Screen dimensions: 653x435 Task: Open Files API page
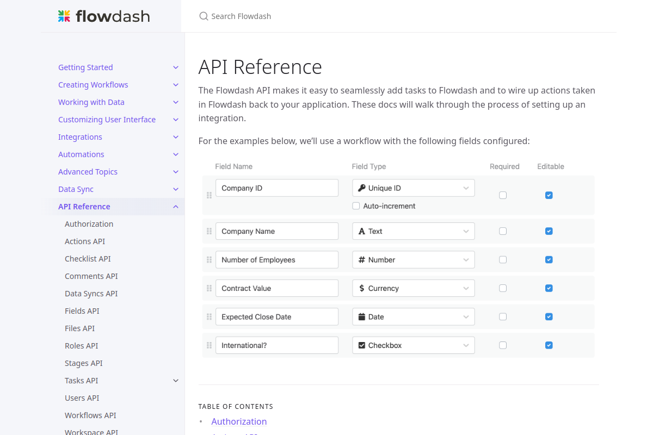point(80,328)
